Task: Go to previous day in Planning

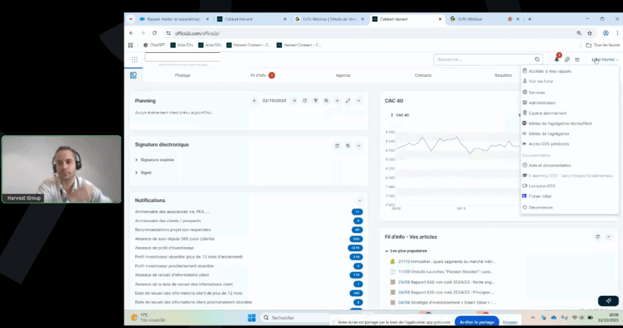Action: tap(254, 100)
